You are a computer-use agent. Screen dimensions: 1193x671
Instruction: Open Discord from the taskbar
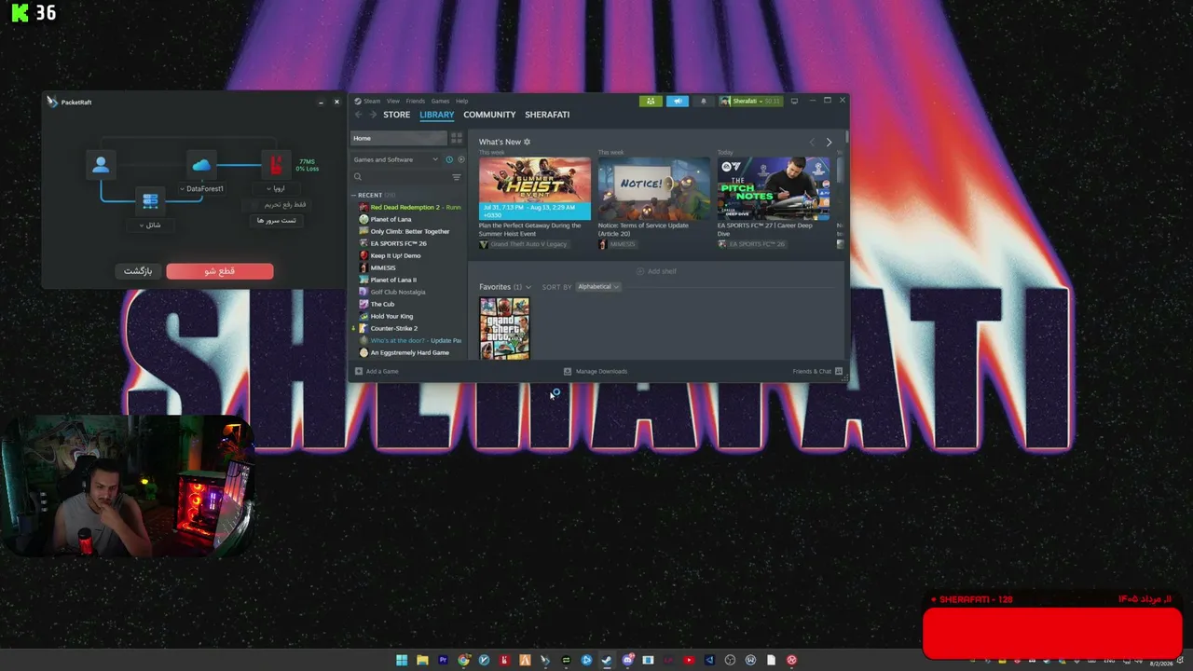pyautogui.click(x=627, y=660)
